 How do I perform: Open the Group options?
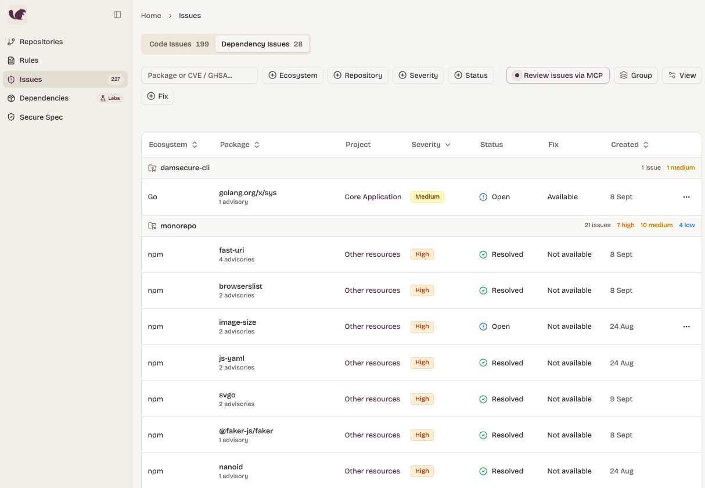point(636,76)
